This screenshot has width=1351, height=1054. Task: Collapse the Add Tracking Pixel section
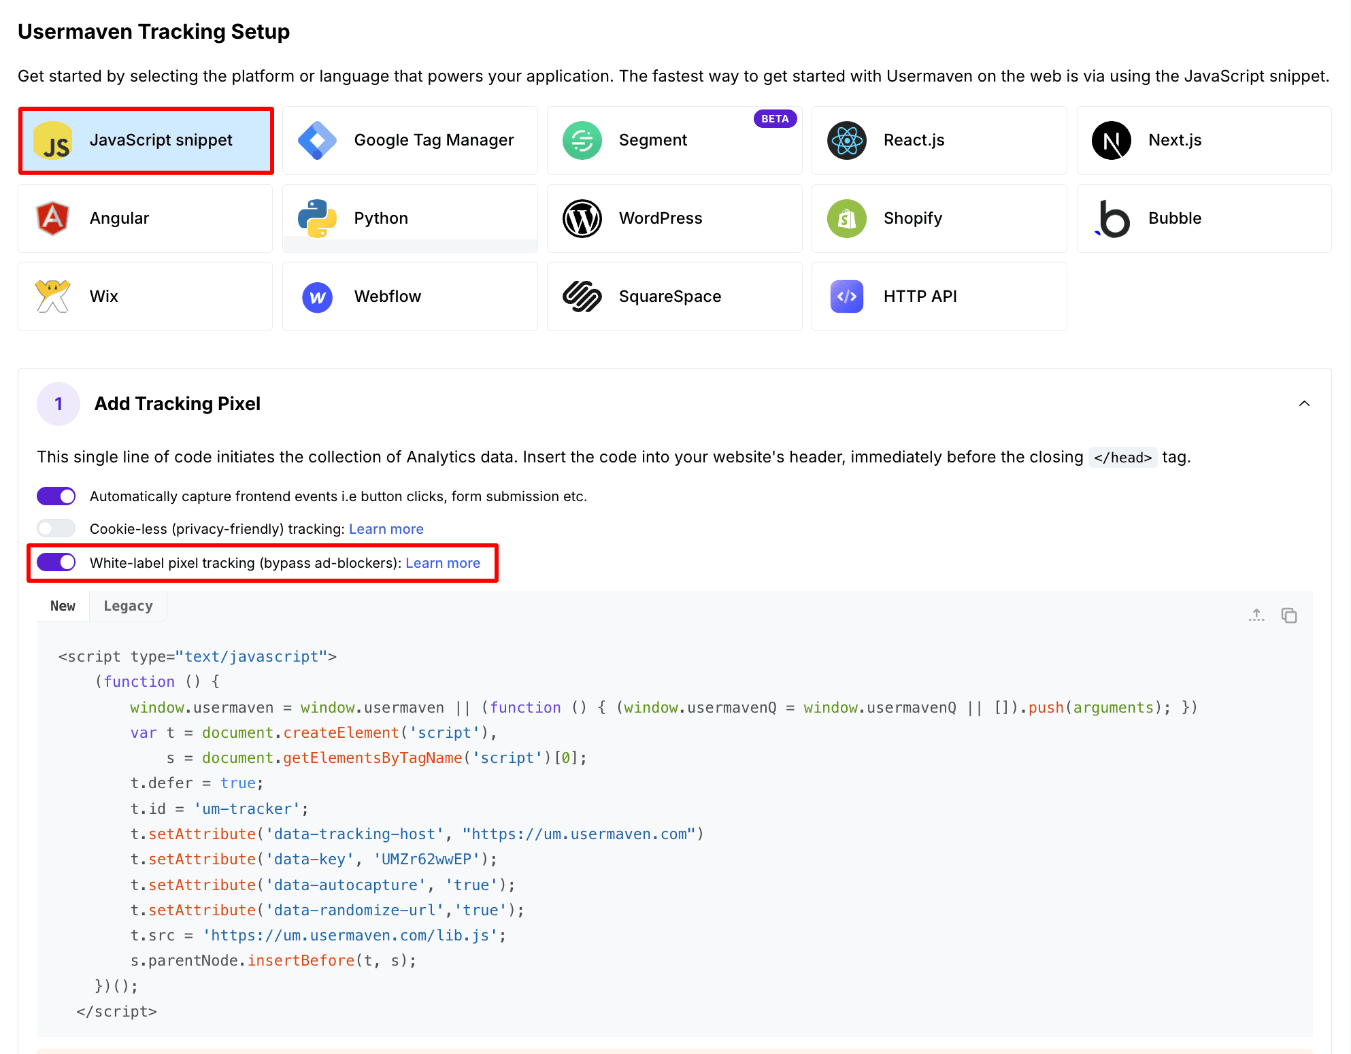tap(1303, 404)
